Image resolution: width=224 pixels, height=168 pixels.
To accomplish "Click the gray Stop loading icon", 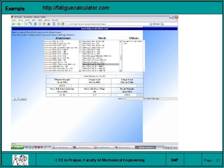I will tap(40, 24).
